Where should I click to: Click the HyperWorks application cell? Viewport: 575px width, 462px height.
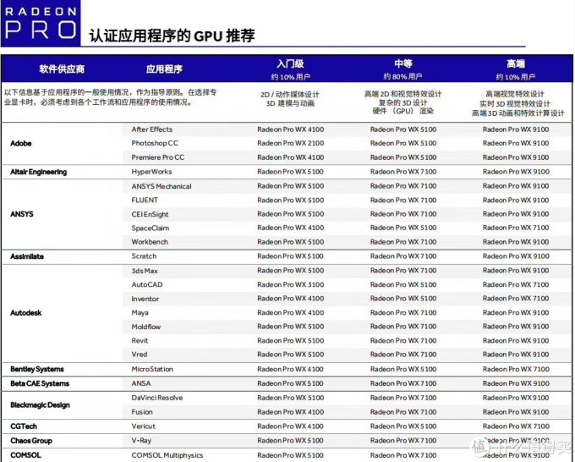click(x=151, y=172)
